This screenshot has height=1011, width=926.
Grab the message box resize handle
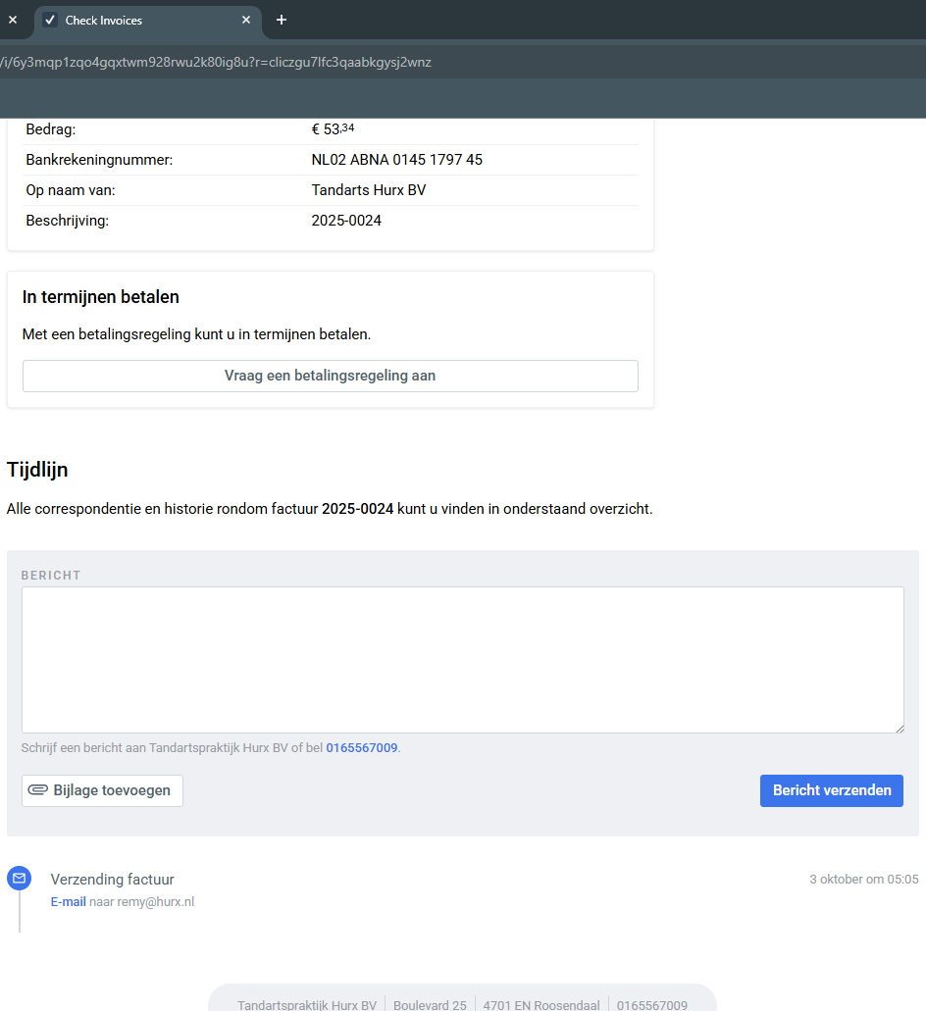(x=898, y=727)
